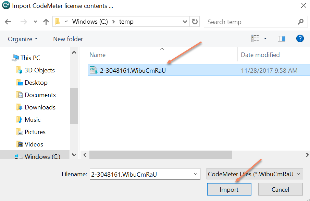Refresh the temp folder contents

click(x=195, y=21)
